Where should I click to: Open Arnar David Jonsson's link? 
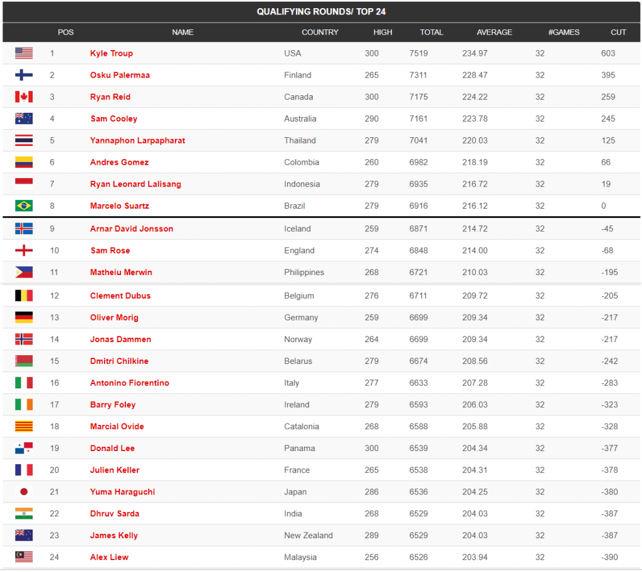(x=132, y=229)
